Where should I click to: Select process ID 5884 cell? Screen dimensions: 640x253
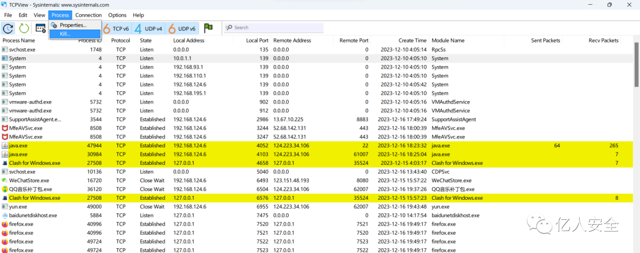click(96, 216)
